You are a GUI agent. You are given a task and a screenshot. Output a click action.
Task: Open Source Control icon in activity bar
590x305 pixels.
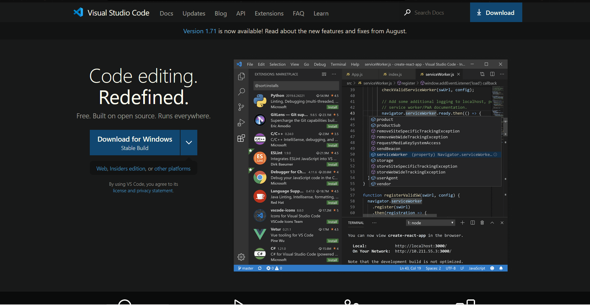(241, 107)
